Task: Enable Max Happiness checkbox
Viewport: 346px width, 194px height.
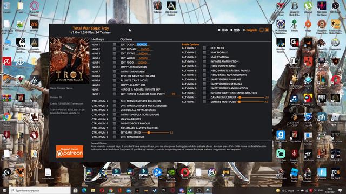Action: [114, 119]
